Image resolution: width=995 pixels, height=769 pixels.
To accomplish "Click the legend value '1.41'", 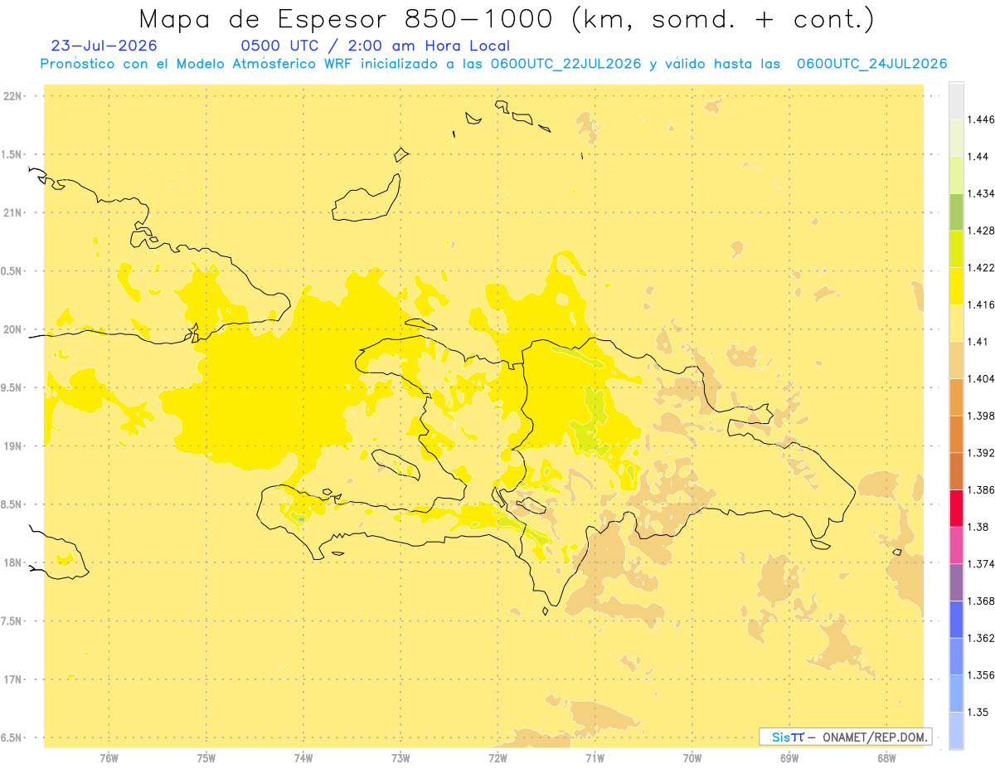I will (977, 342).
